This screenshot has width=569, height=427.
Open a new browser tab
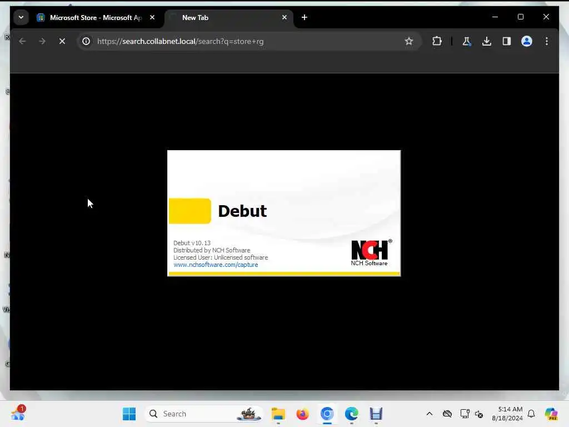[x=305, y=17]
